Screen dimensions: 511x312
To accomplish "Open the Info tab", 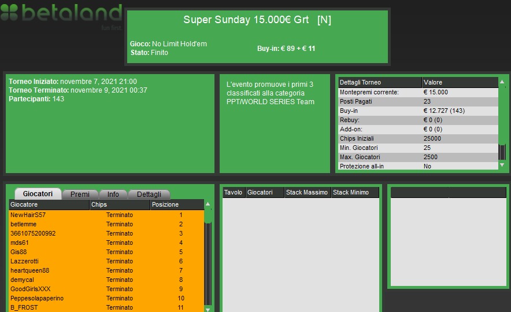I will coord(113,194).
